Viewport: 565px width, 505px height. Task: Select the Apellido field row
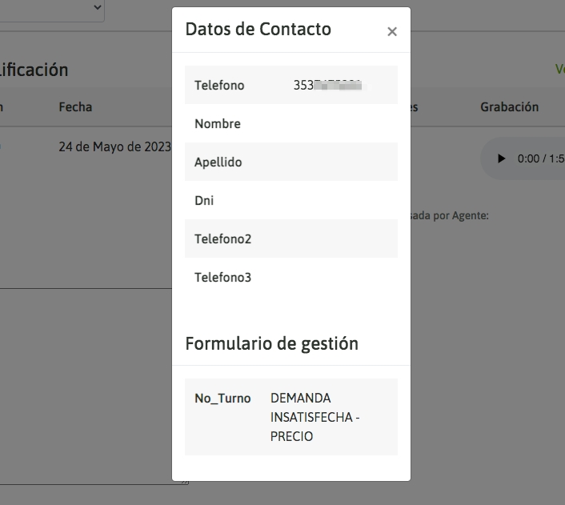[218, 162]
